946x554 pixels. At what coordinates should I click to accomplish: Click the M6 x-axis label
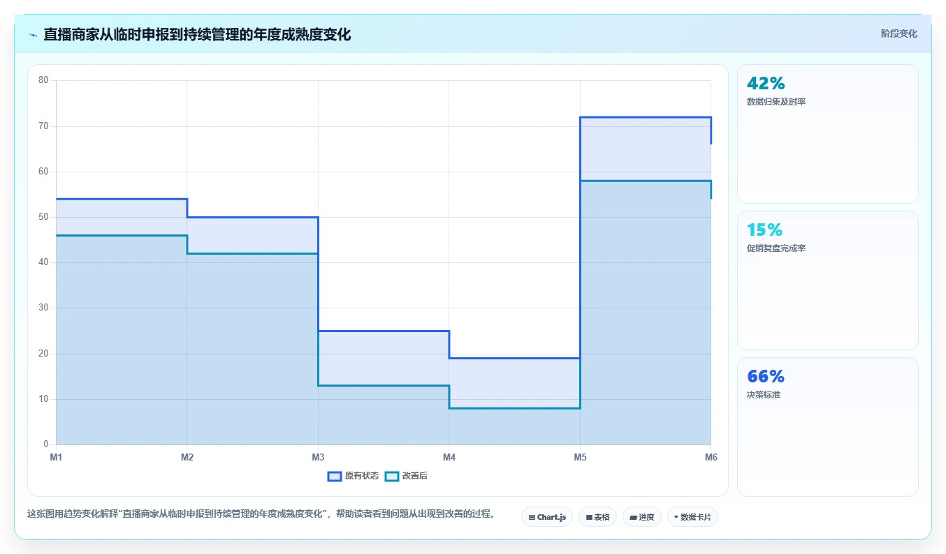point(711,457)
